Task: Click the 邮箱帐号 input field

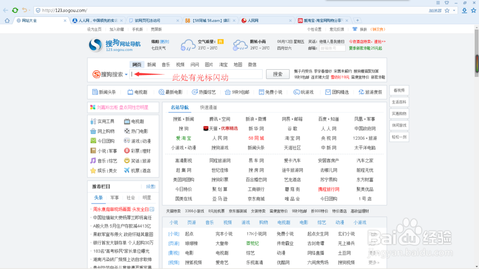Action: 332,48
